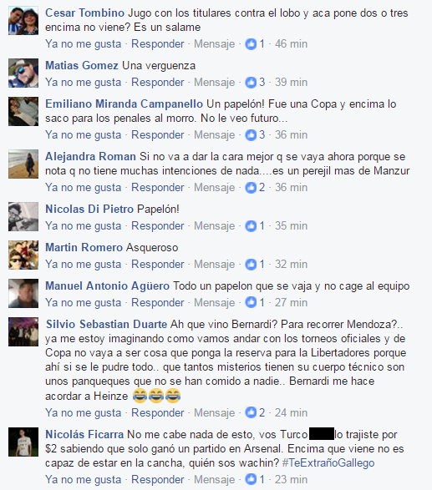Click like icon on Nicolás Ficarra's comment
Viewport: 432px width, 490px height.
coord(251,479)
